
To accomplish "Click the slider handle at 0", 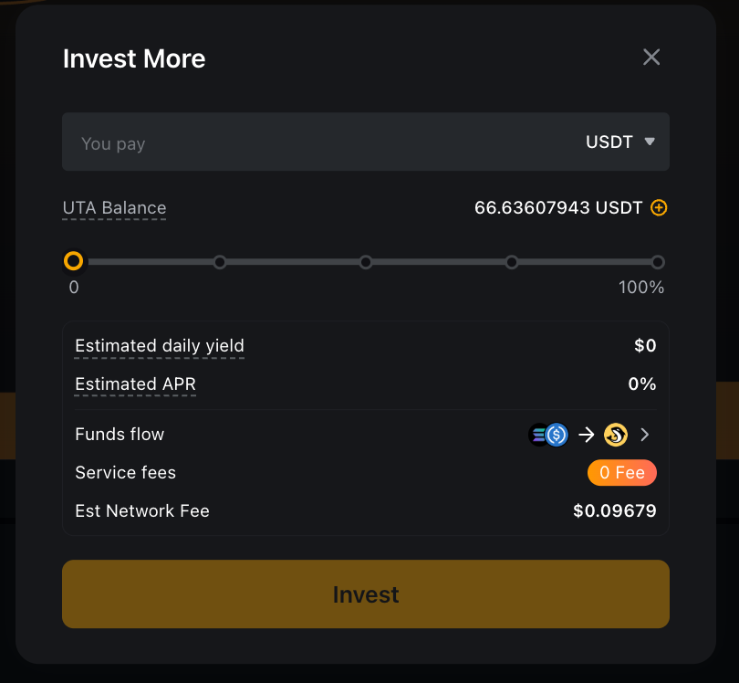I will (74, 262).
